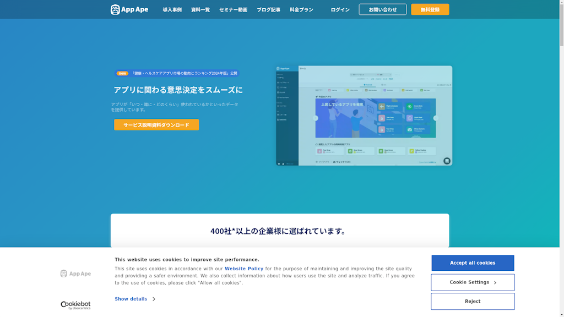Open the 導入事例 menu item

(172, 10)
